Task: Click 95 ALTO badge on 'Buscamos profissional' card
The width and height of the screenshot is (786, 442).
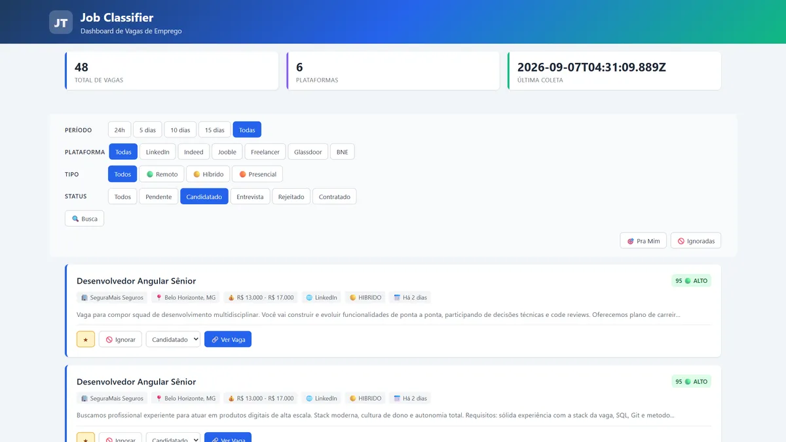Action: click(x=691, y=381)
